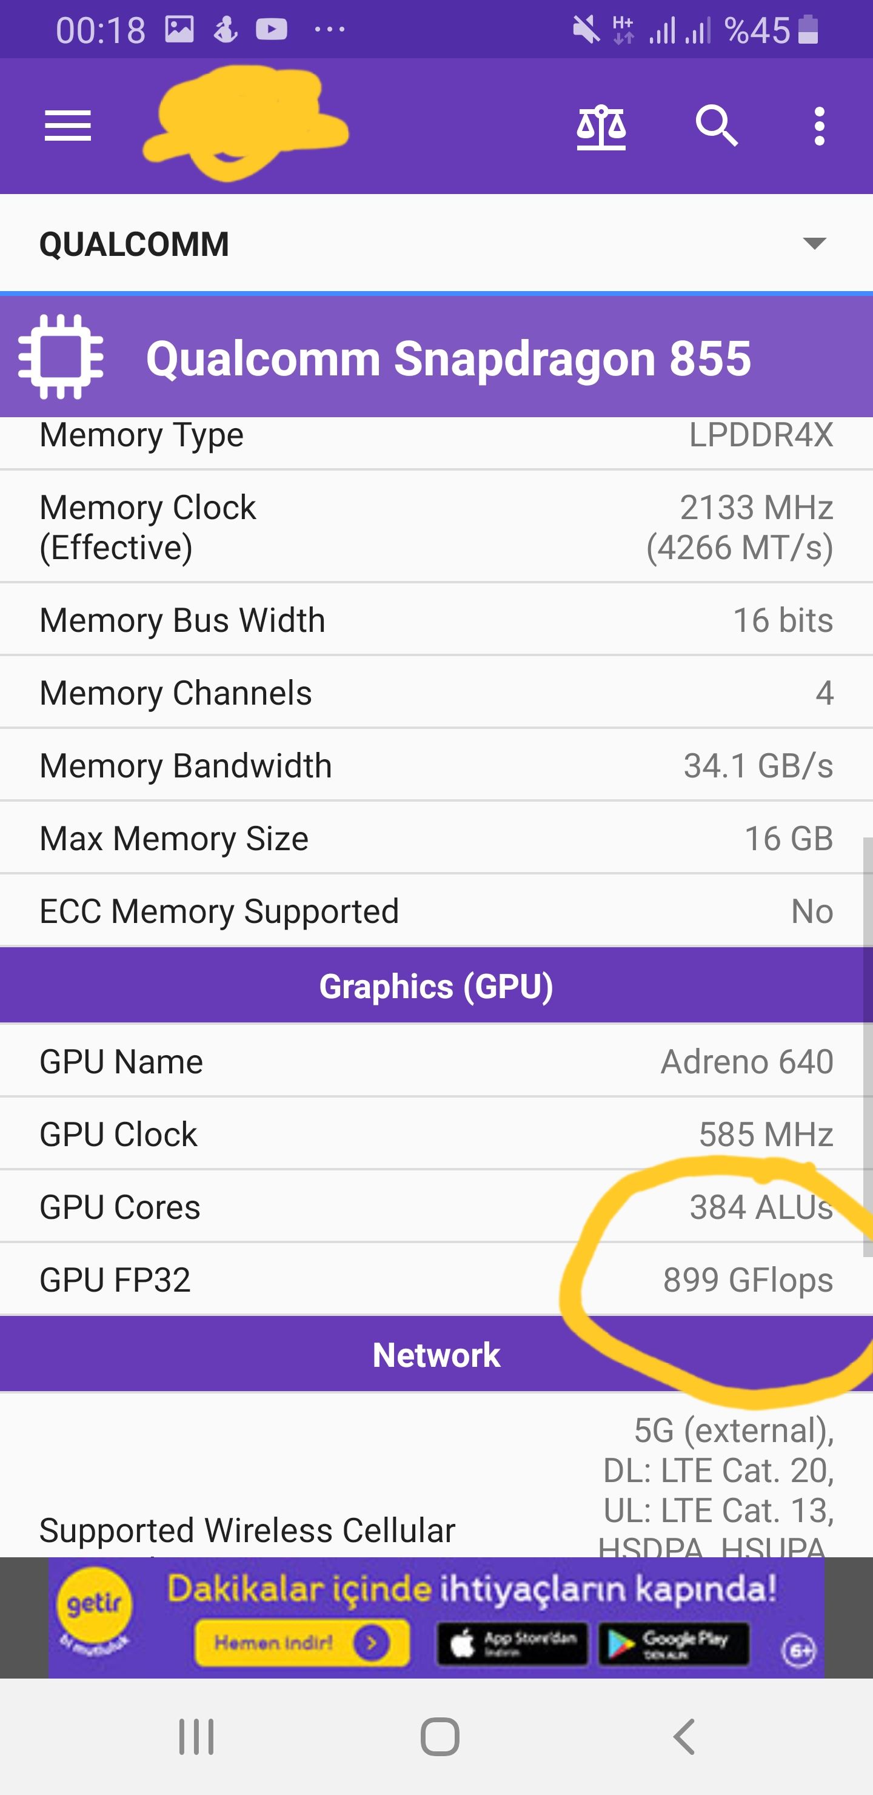Image resolution: width=873 pixels, height=1795 pixels.
Task: Tap the compare scales icon
Action: point(601,127)
